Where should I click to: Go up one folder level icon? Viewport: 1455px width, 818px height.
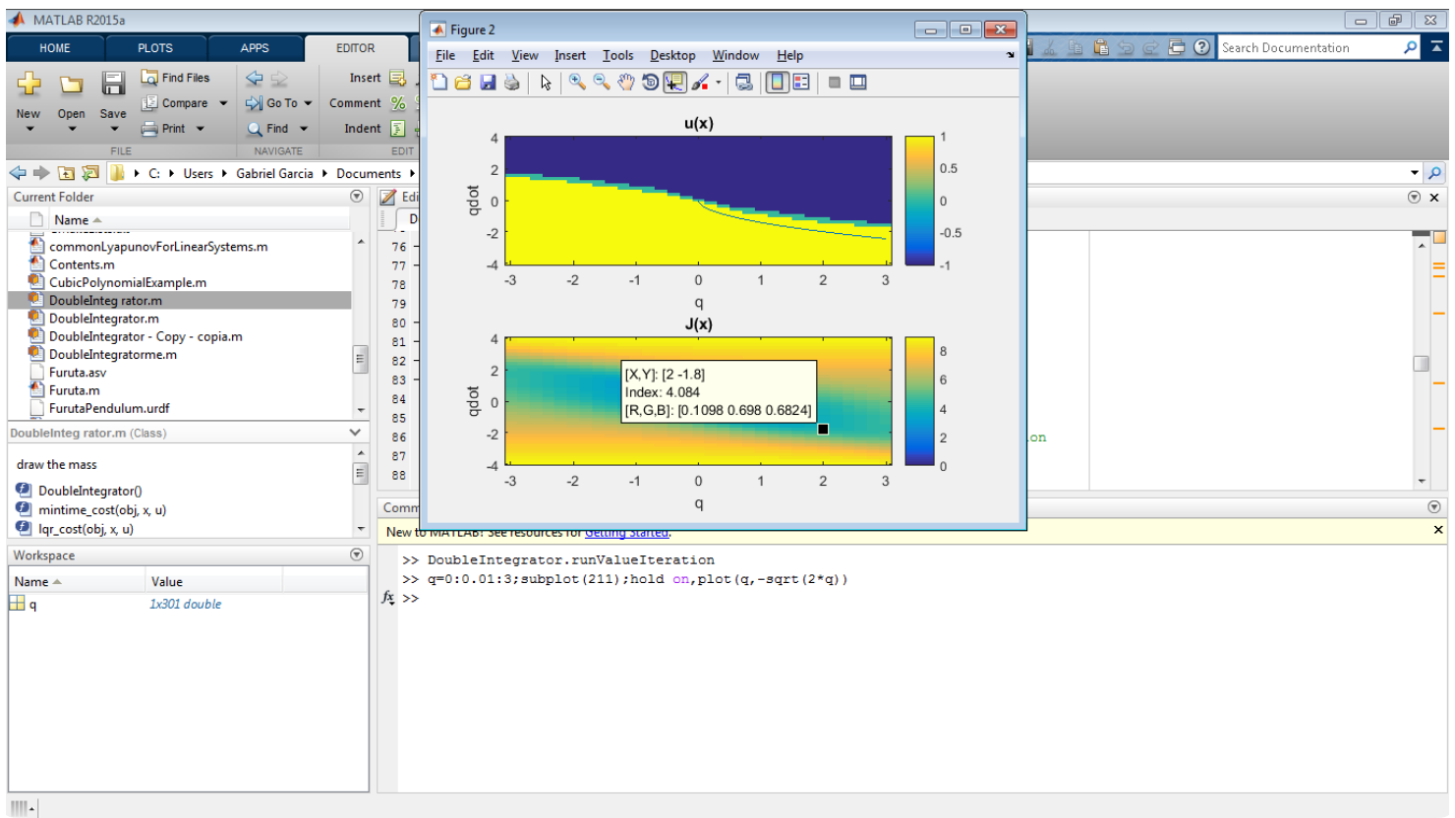66,173
